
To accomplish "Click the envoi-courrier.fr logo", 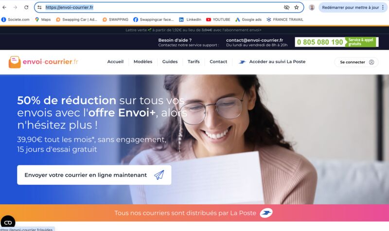I will click(43, 62).
